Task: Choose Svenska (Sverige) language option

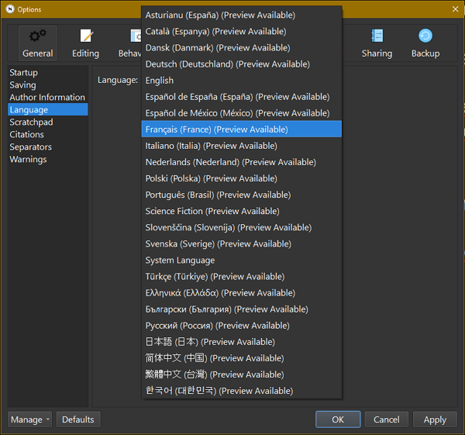Action: 241,243
